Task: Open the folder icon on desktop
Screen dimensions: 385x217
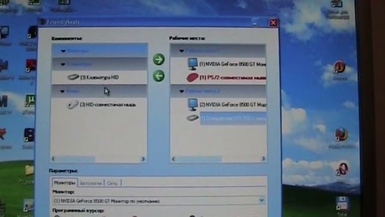Action: (x=29, y=170)
